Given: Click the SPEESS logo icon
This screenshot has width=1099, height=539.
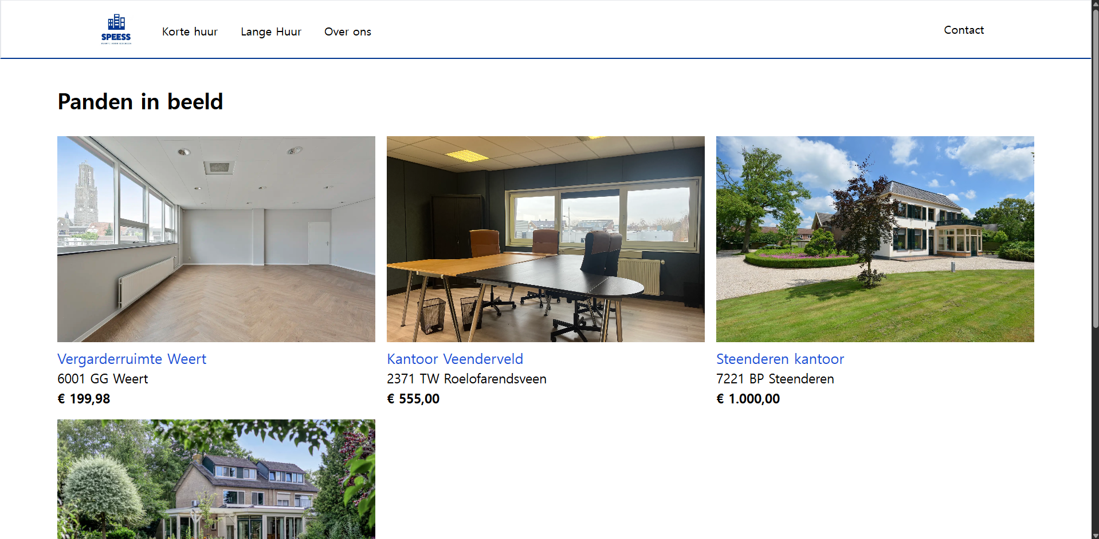Looking at the screenshot, I should (x=116, y=29).
